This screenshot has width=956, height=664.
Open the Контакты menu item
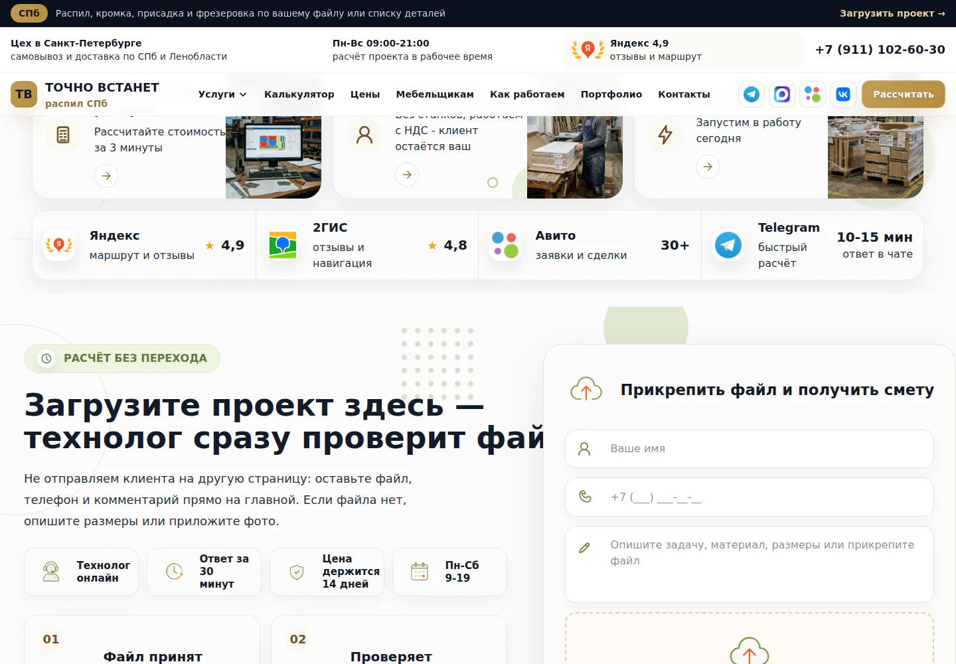pyautogui.click(x=684, y=94)
